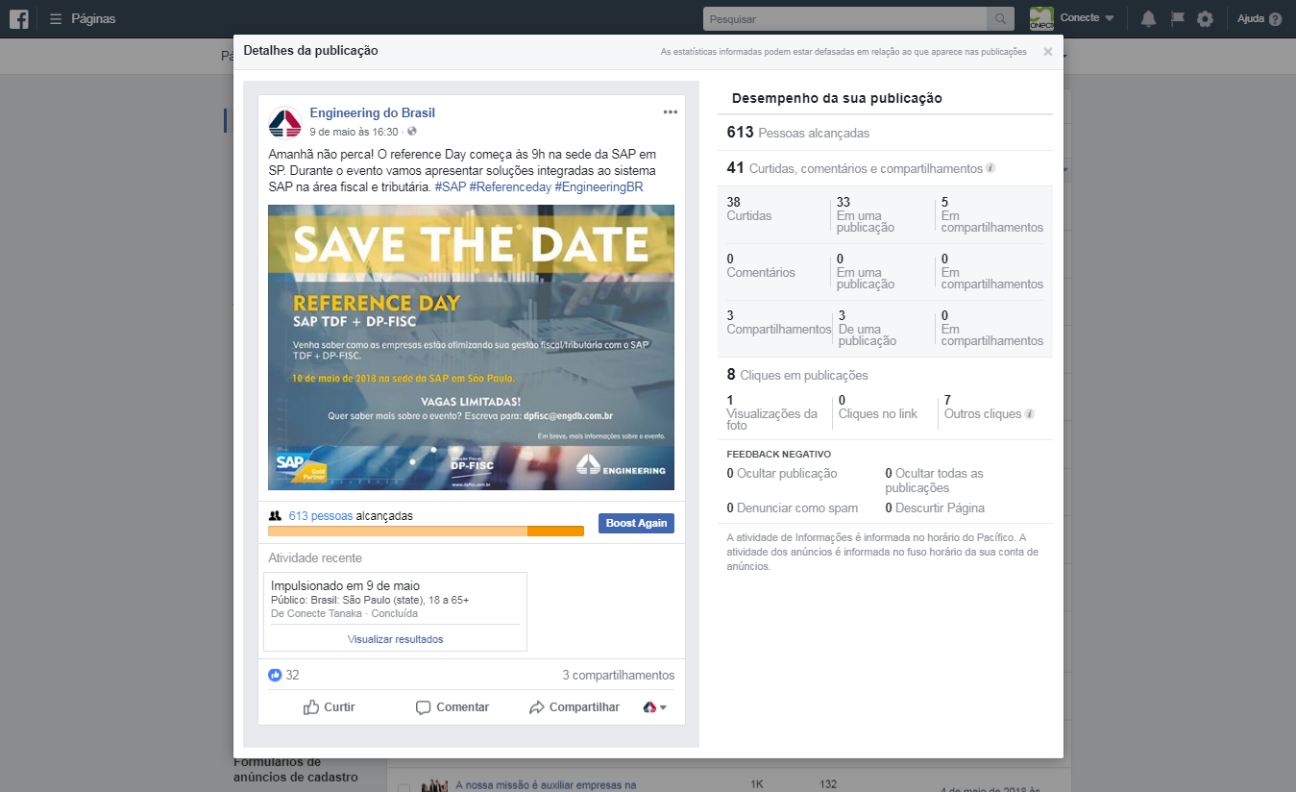The height and width of the screenshot is (792, 1296).
Task: Open the flag pages icon in header
Action: (x=1177, y=18)
